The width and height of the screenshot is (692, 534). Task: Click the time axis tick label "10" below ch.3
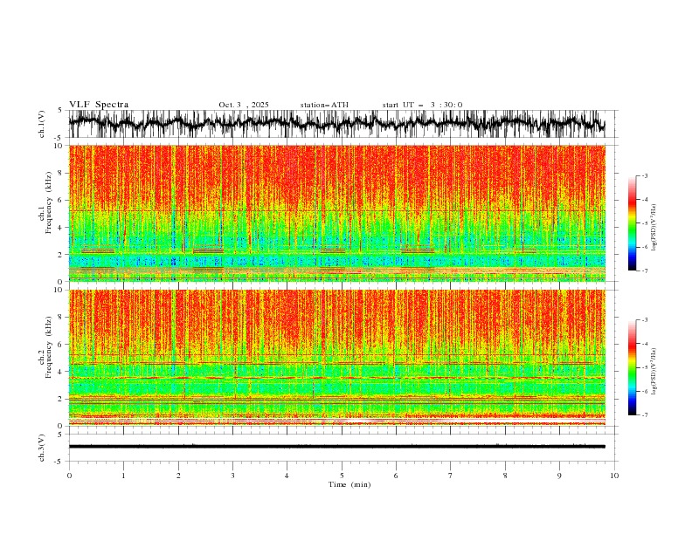pyautogui.click(x=614, y=476)
